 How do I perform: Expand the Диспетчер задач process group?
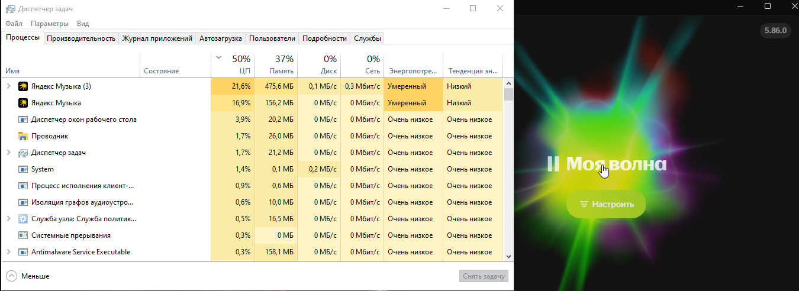(x=8, y=153)
